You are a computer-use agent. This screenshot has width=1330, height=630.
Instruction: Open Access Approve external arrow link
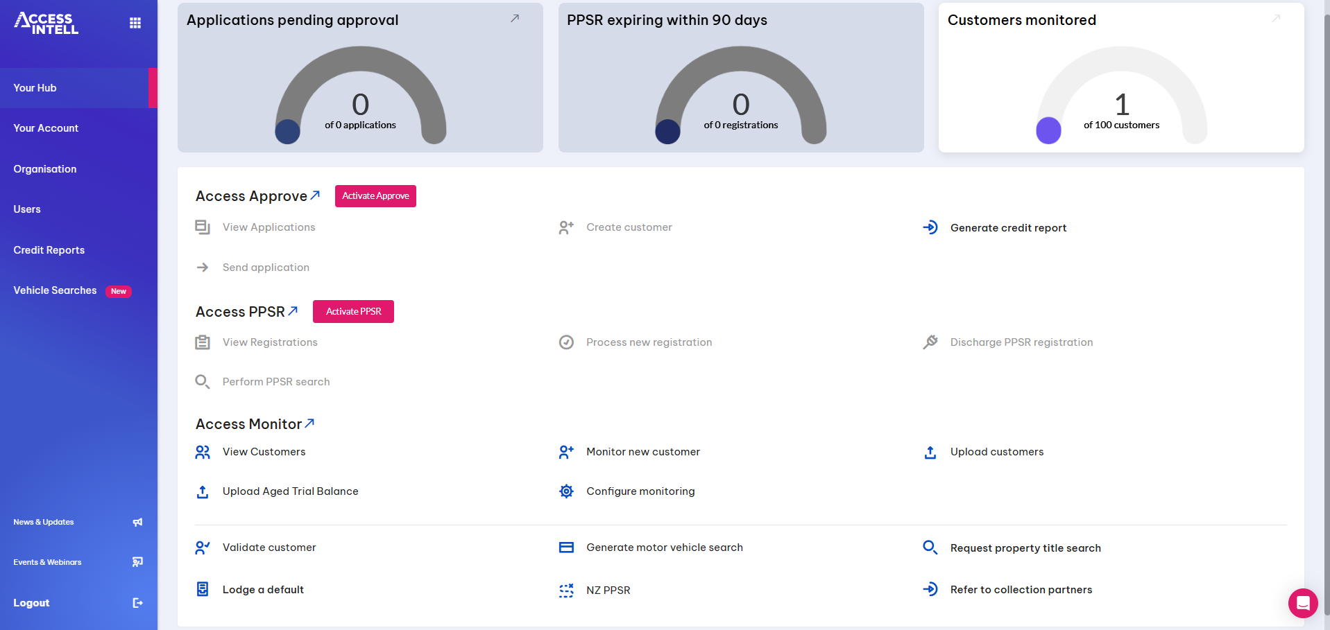pos(315,195)
